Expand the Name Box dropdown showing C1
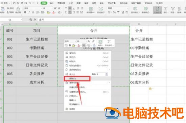Image resolution: width=186 pixels, height=123 pixels. point(21,20)
